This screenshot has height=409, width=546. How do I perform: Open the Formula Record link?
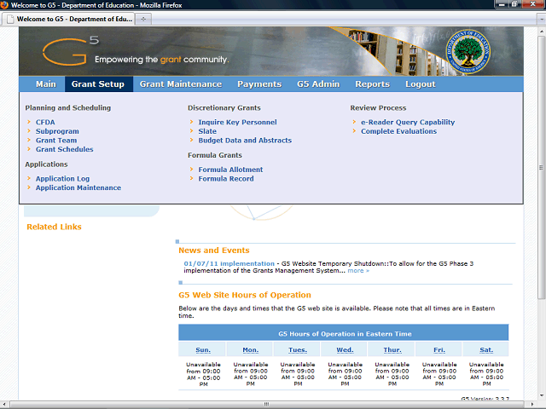226,178
